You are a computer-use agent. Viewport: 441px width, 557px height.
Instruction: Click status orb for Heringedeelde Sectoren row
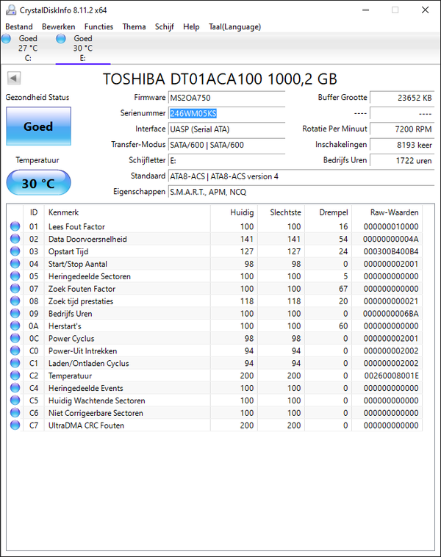point(15,276)
